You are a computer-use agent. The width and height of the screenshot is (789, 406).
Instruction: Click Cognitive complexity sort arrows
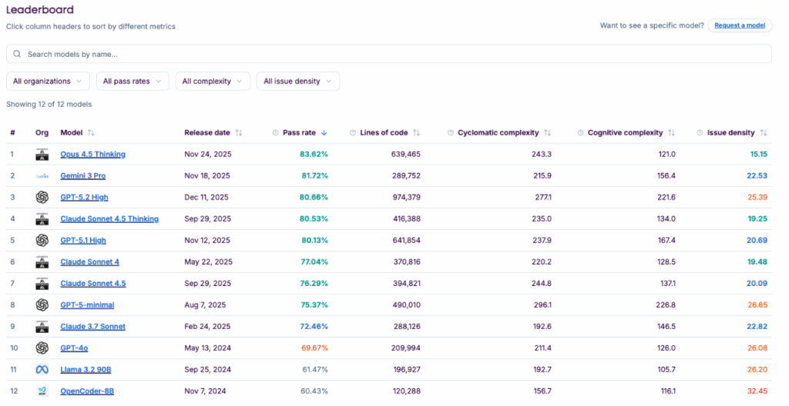(x=671, y=133)
